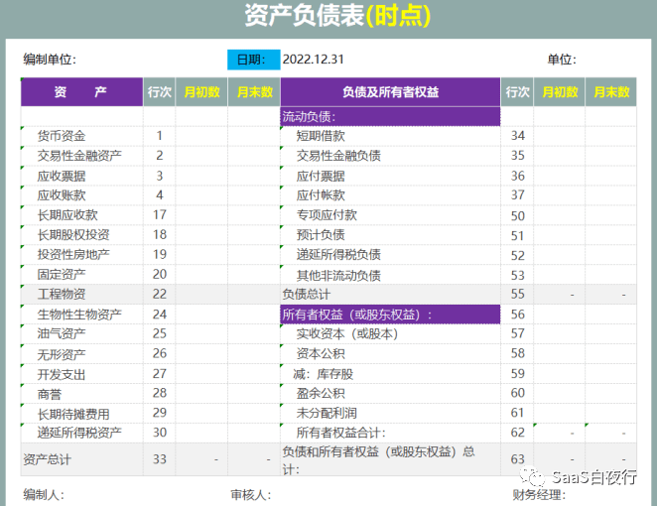The width and height of the screenshot is (658, 506).
Task: Select the 负债和所有者权益总计 cell
Action: point(390,459)
